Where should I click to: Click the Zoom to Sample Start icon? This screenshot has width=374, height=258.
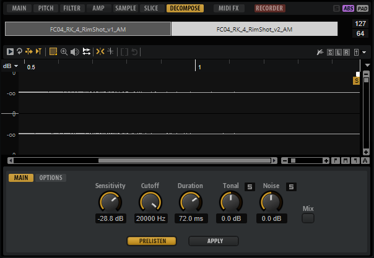336,161
